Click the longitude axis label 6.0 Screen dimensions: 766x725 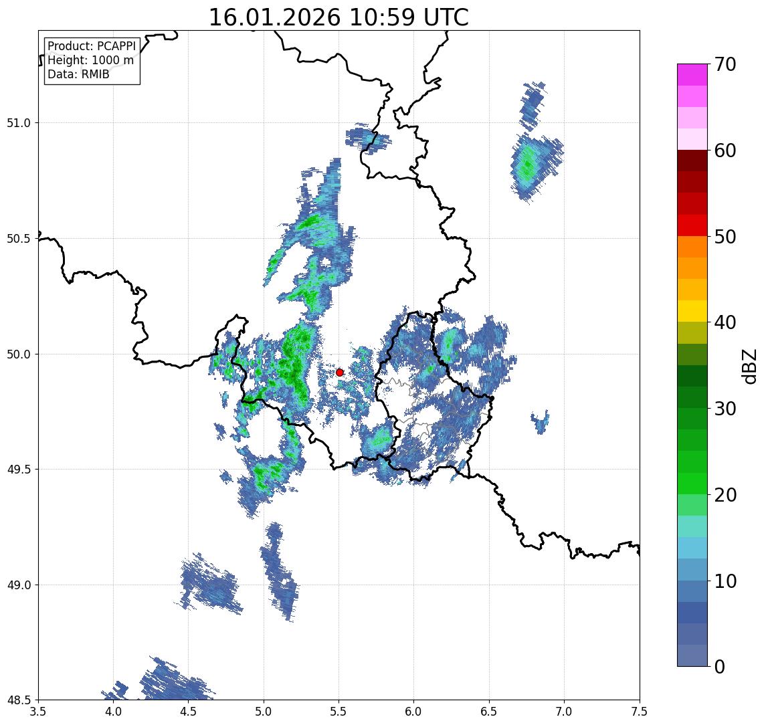click(414, 712)
